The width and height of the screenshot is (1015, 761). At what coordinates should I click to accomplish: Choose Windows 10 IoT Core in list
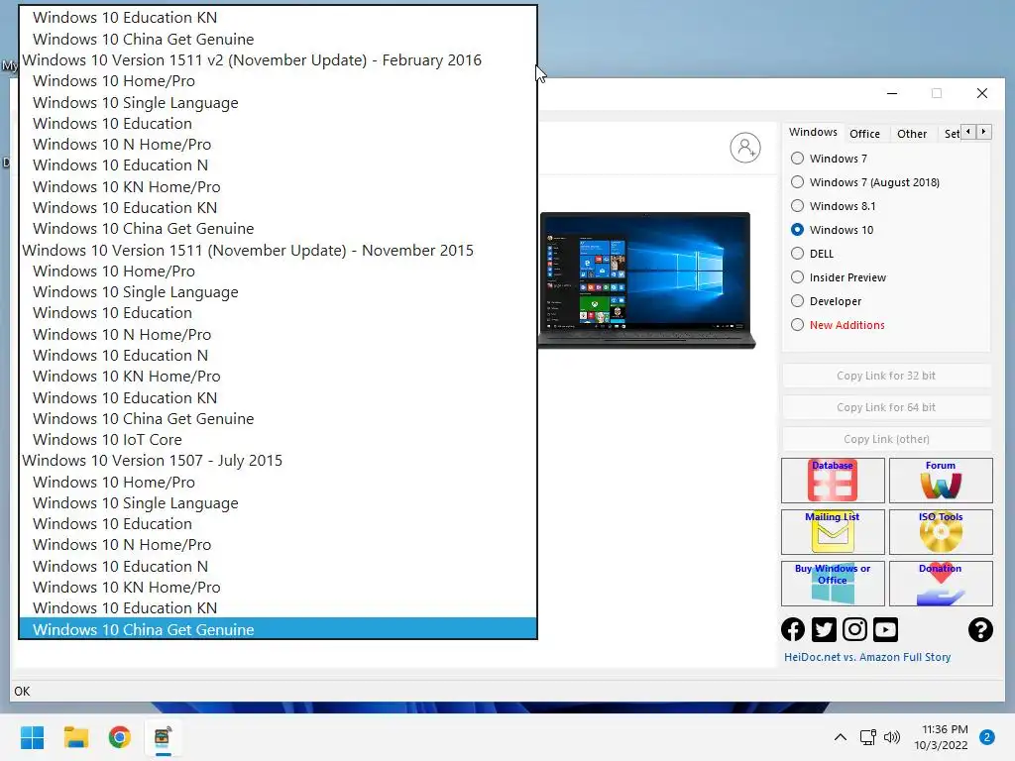(x=279, y=439)
